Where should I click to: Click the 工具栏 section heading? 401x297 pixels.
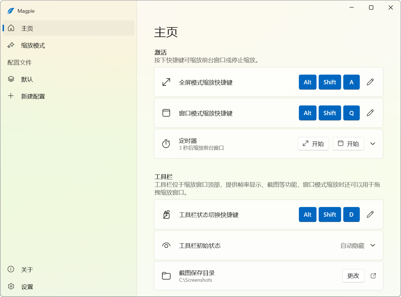pos(163,177)
